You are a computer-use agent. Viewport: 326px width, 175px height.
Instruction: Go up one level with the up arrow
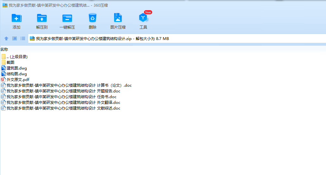coord(6,38)
